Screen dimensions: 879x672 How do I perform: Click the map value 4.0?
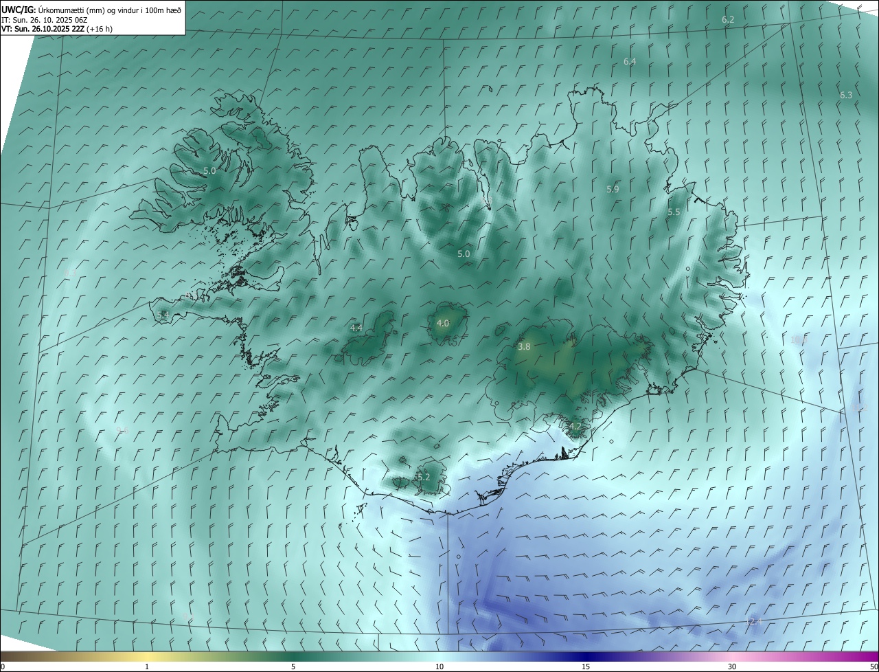443,323
